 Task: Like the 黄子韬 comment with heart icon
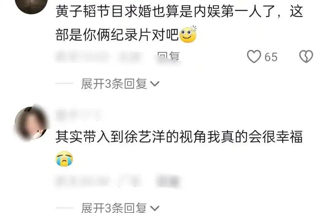coord(254,57)
